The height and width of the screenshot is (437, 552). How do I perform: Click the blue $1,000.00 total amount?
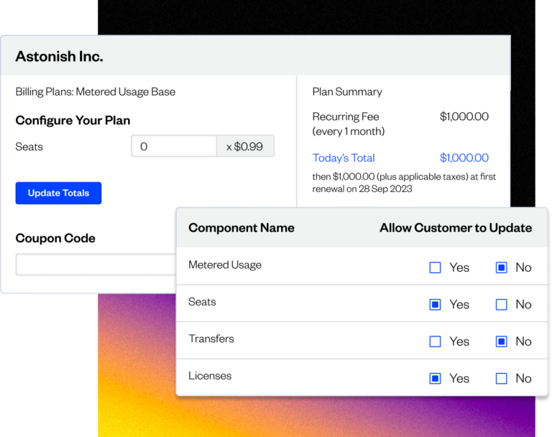(464, 158)
